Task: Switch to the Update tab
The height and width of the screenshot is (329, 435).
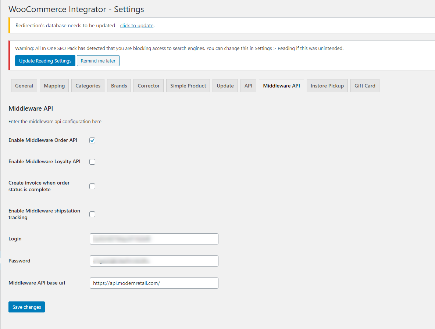Action: click(x=225, y=86)
